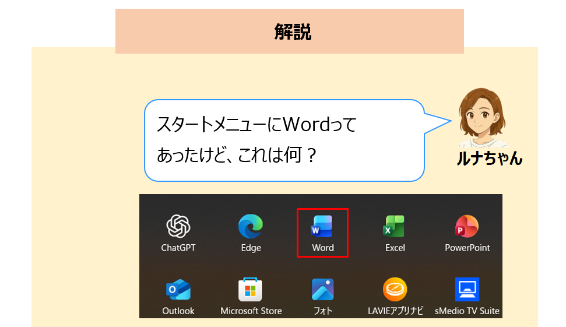Viewport: 566px width, 327px height.
Task: Open the Word app icon
Action: tap(322, 226)
